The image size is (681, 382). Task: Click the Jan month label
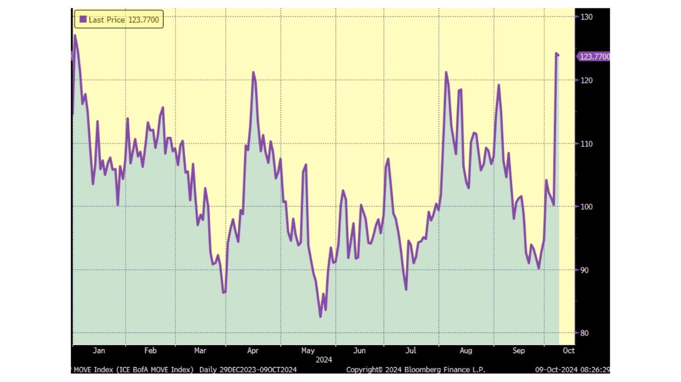coord(99,350)
